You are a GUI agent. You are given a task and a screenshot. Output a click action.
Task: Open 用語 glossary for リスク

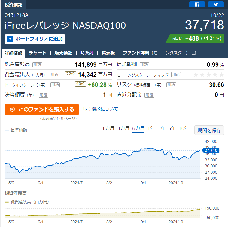click(171, 85)
